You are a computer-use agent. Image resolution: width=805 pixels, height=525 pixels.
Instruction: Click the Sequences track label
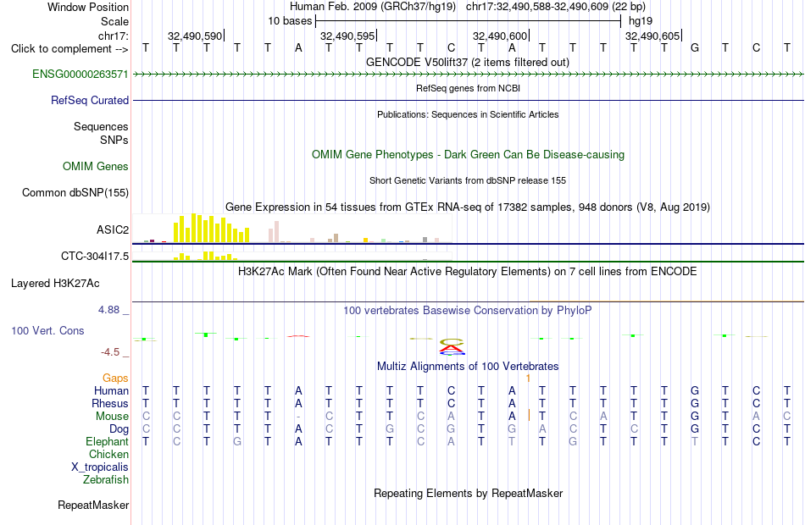(x=101, y=126)
